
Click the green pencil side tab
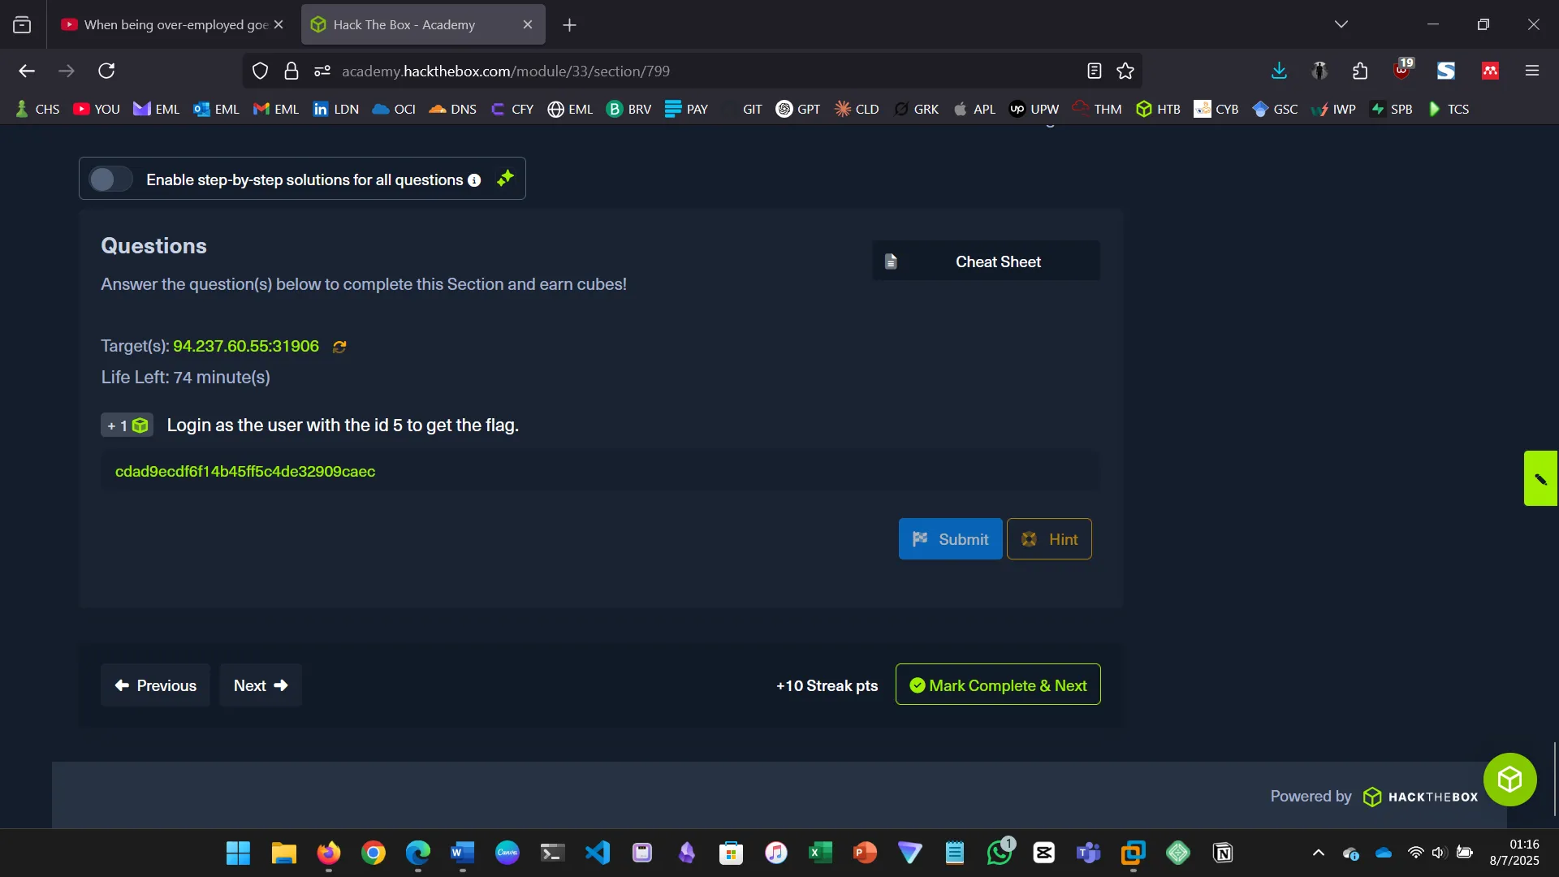point(1540,479)
